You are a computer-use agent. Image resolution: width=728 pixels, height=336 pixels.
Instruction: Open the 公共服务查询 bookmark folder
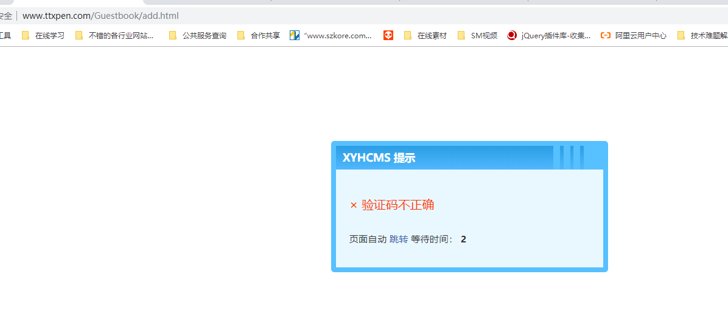pos(198,36)
